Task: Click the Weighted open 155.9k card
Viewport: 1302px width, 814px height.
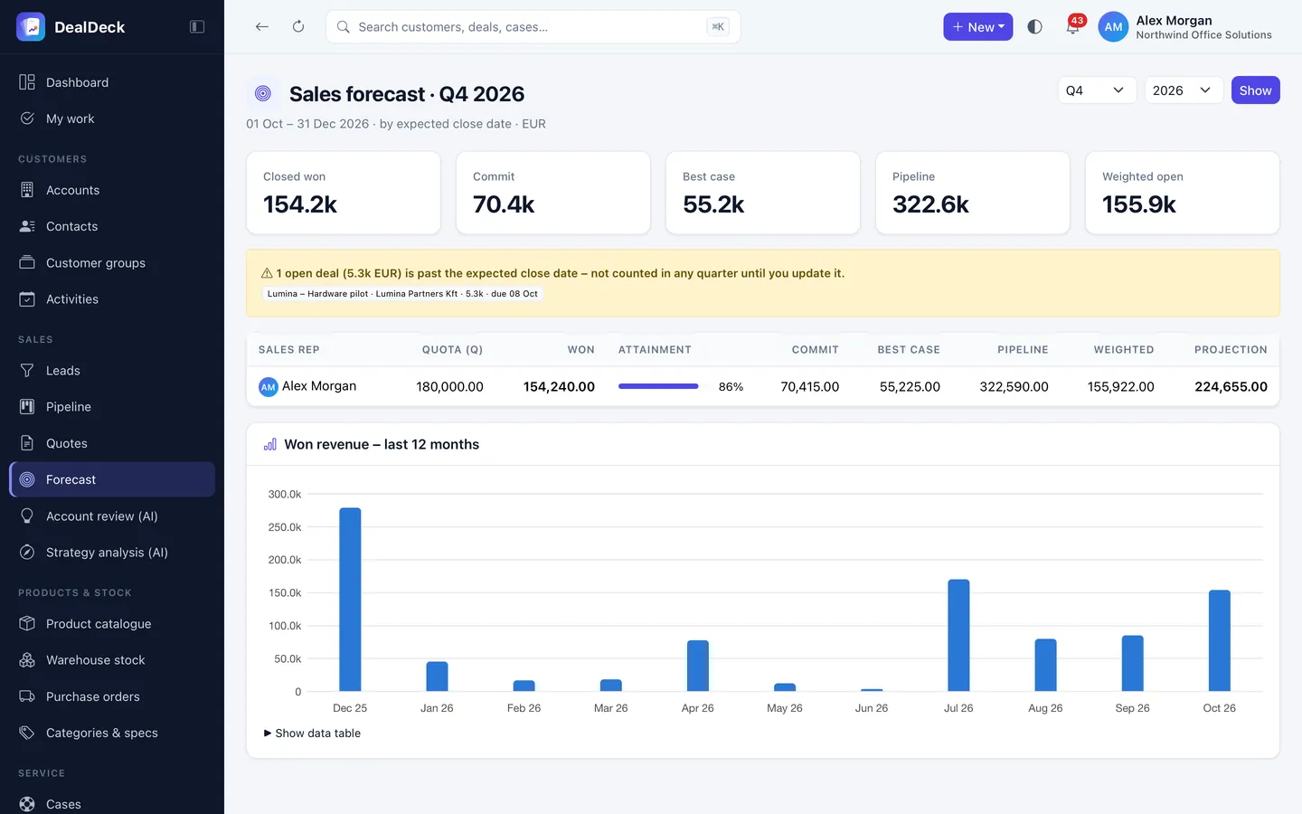Action: pyautogui.click(x=1183, y=193)
